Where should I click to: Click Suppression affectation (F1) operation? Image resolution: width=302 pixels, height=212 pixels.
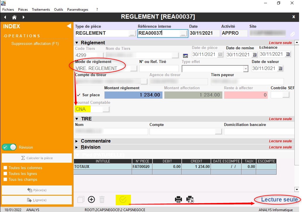click(35, 44)
